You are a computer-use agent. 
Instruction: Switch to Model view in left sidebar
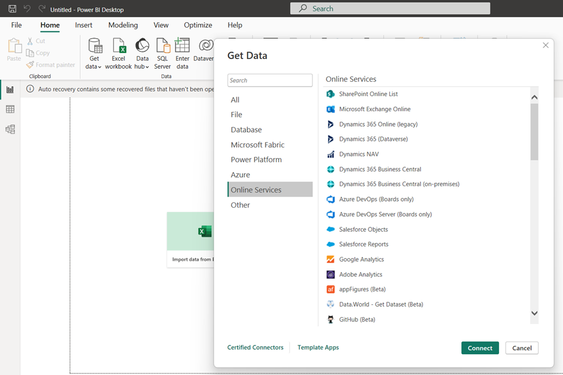[10, 130]
